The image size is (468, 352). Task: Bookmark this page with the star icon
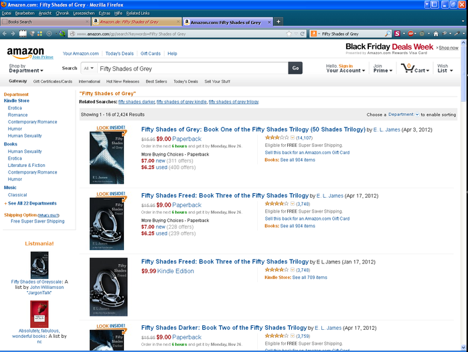pyautogui.click(x=289, y=34)
